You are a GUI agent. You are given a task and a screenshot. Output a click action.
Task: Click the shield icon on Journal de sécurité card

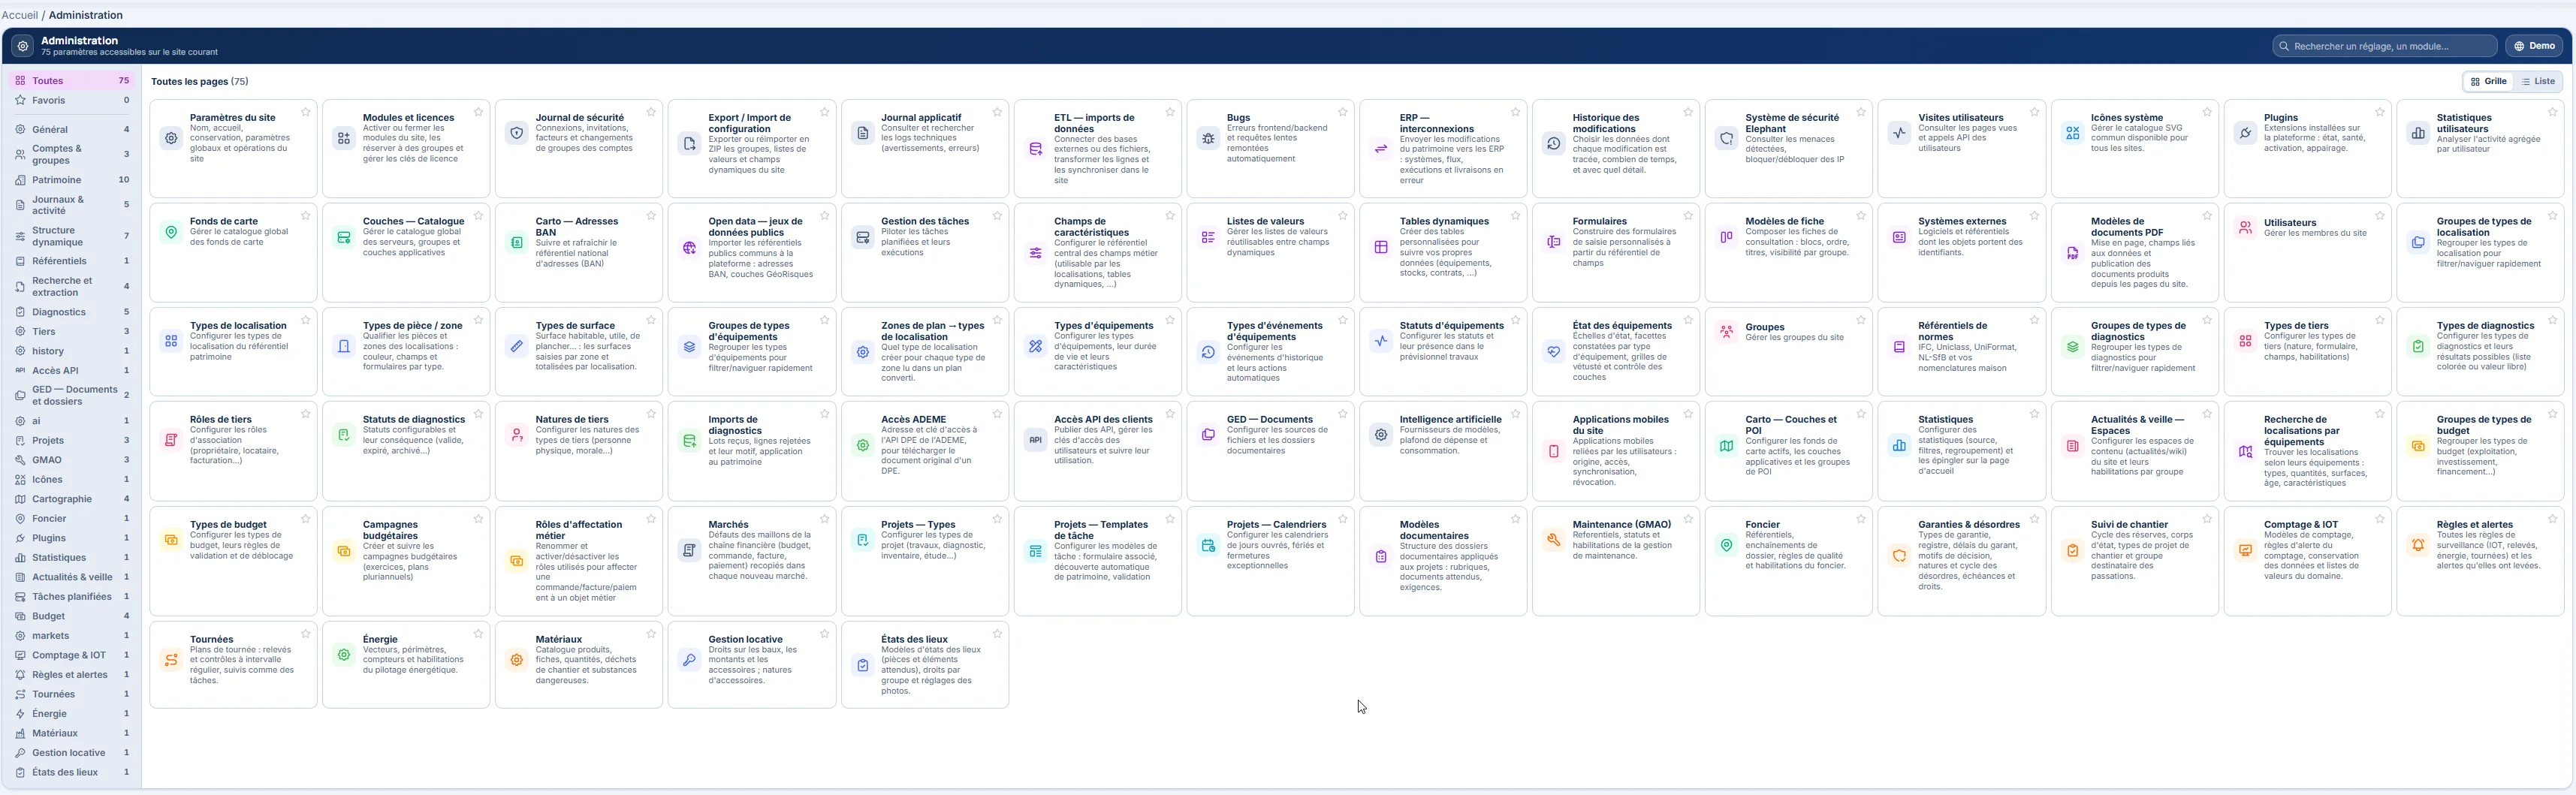pyautogui.click(x=517, y=133)
